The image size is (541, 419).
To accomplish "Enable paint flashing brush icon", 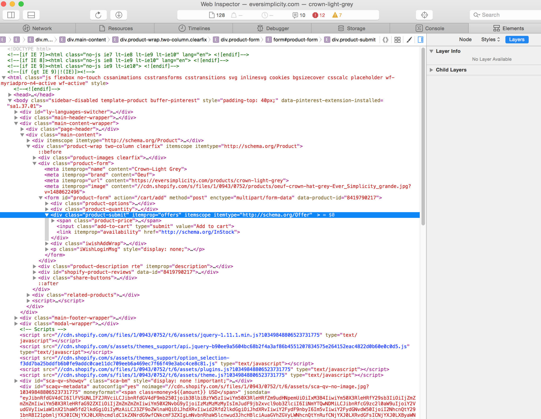I will [409, 40].
